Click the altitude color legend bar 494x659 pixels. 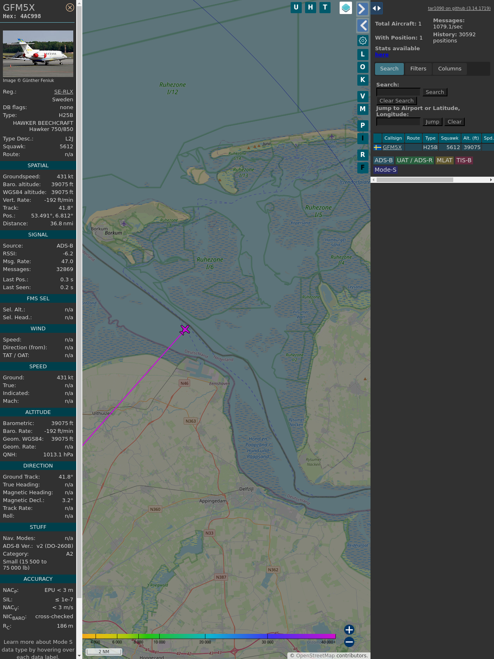coord(209,636)
